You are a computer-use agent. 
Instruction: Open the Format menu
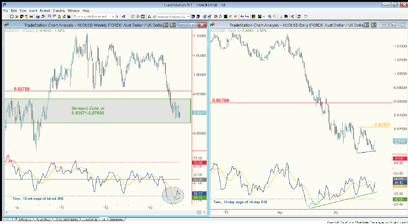[45, 11]
